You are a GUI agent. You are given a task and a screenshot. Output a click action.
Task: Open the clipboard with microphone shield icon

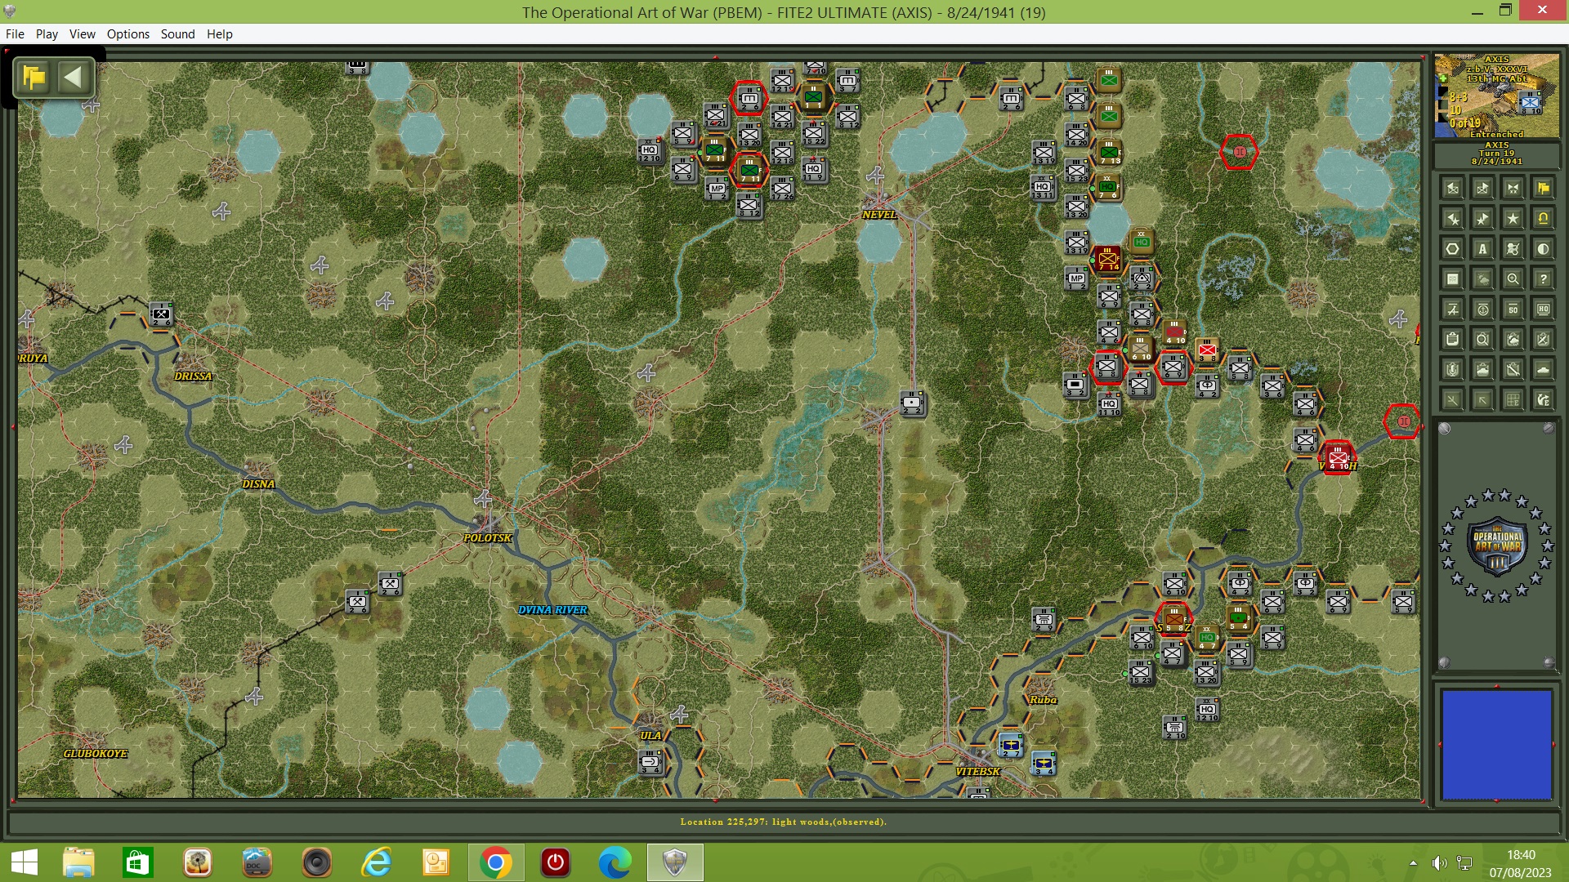(x=1452, y=369)
